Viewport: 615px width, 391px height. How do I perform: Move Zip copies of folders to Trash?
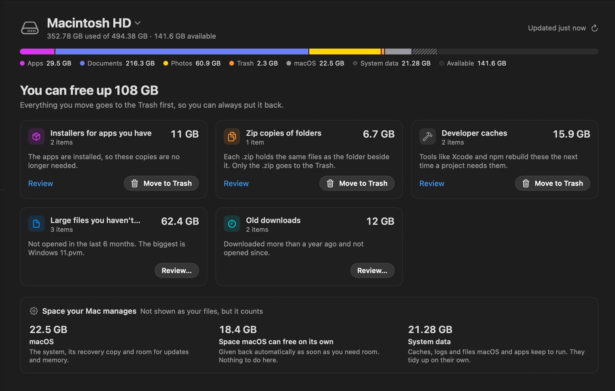click(x=357, y=183)
